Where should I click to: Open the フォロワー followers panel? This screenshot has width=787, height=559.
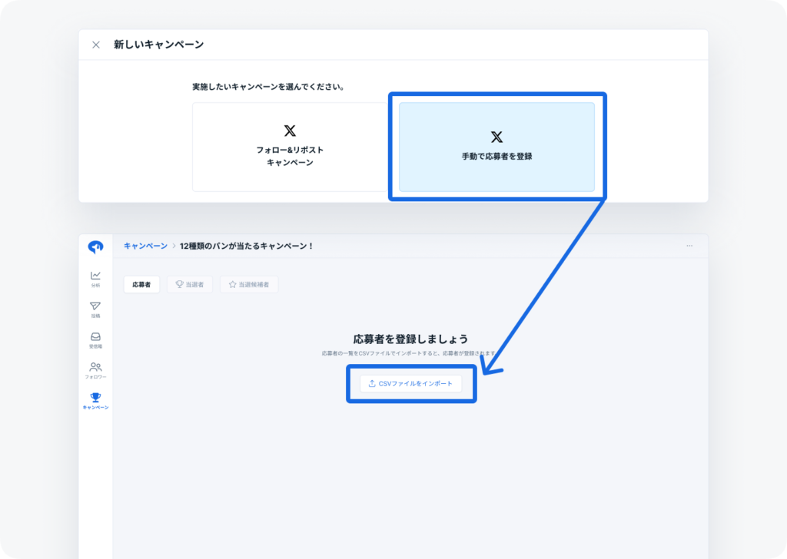coord(95,366)
